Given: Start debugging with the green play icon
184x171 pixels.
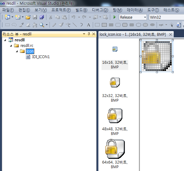Looking at the screenshot, I should click(115, 17).
